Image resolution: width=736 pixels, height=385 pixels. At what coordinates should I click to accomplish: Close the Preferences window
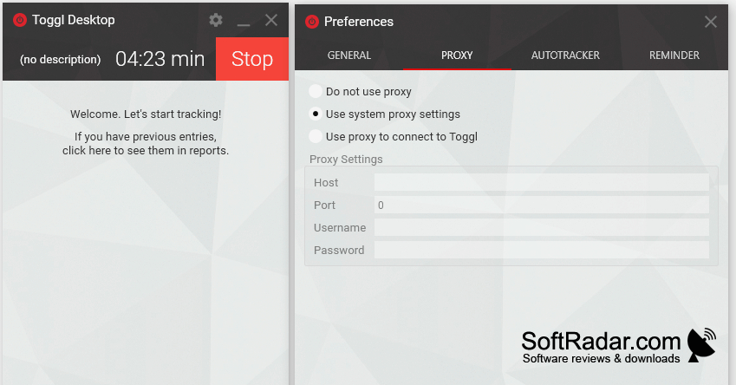point(711,22)
